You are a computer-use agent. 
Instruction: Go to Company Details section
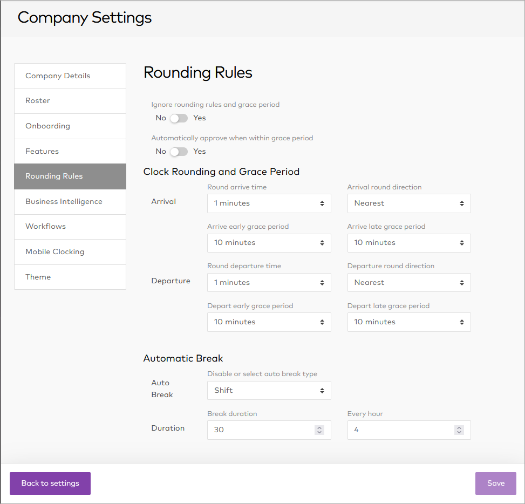point(70,76)
